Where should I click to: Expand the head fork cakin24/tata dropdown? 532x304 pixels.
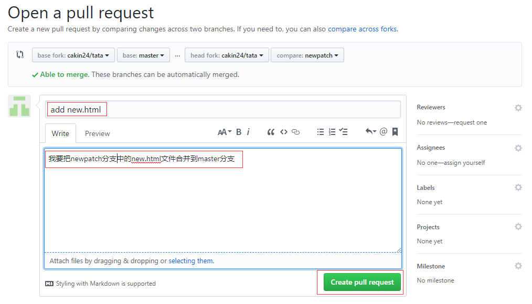click(227, 55)
